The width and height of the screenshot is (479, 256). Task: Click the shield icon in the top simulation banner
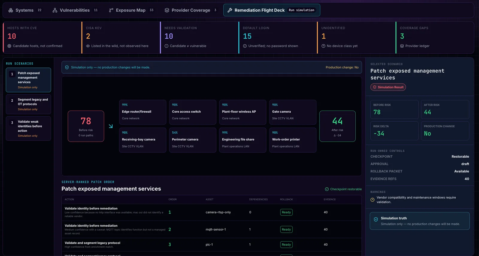pos(67,67)
